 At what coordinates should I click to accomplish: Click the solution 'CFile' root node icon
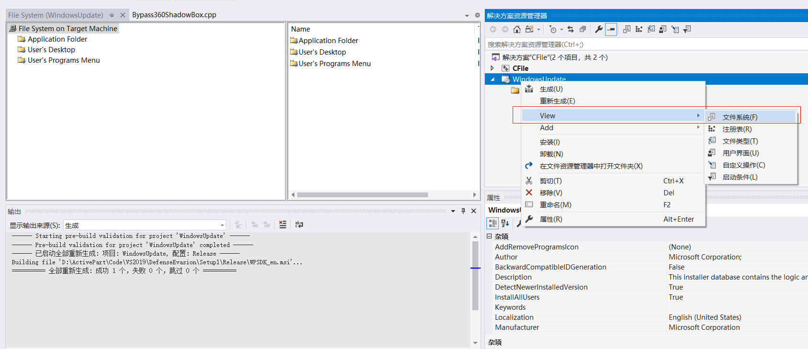click(x=496, y=57)
